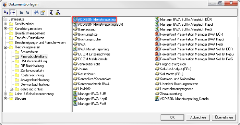This screenshot has width=240, height=125.
Task: Select EG ZM Meldeformular template
Action: point(93,59)
